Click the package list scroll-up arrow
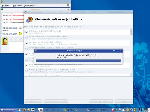 [131, 30]
